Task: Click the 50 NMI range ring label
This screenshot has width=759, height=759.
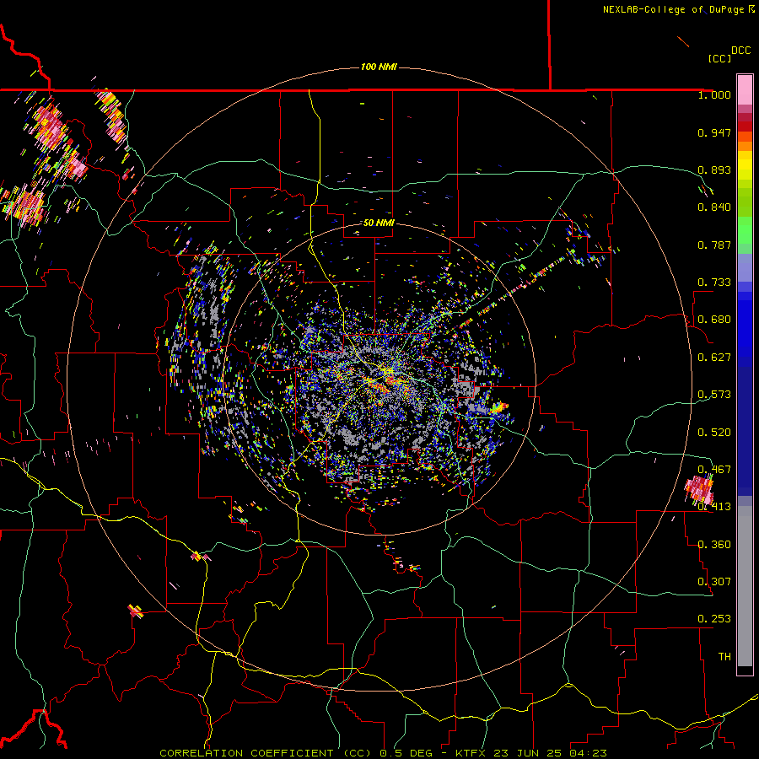Action: click(x=379, y=223)
